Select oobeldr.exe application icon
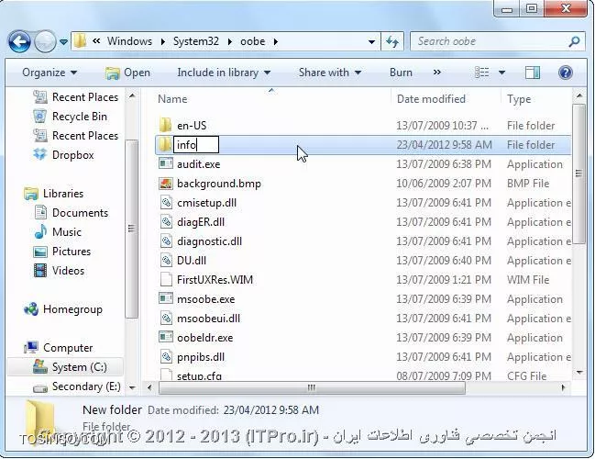595x459 pixels. [x=165, y=338]
